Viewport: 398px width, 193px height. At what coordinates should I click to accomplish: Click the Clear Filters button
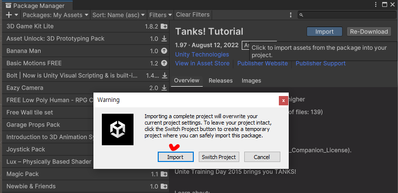(x=193, y=15)
